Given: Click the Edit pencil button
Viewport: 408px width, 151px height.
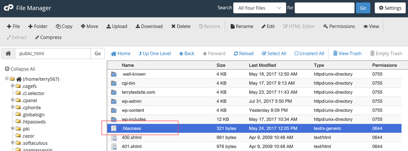Looking at the screenshot, I should [x=268, y=27].
